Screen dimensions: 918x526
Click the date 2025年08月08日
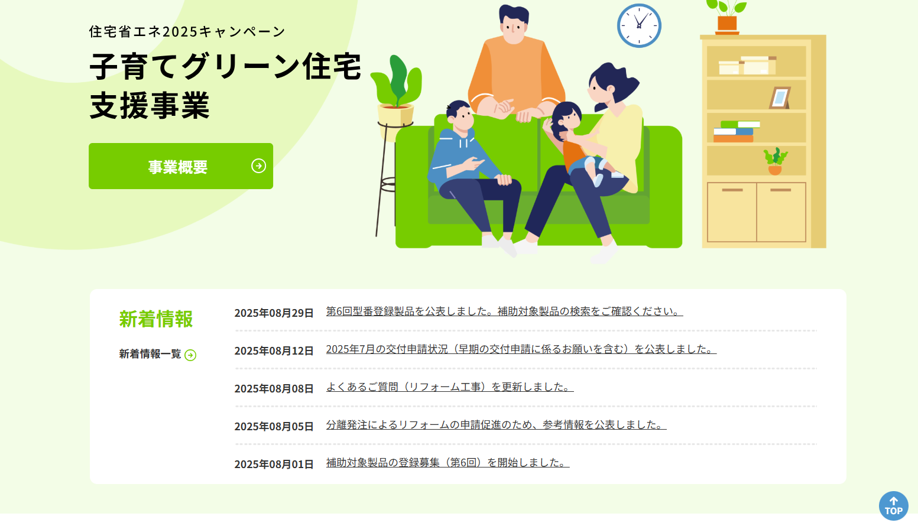[274, 388]
